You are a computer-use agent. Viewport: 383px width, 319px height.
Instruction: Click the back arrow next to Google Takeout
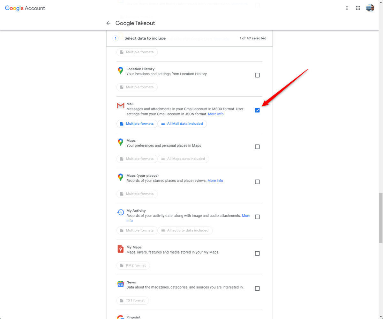tap(108, 23)
